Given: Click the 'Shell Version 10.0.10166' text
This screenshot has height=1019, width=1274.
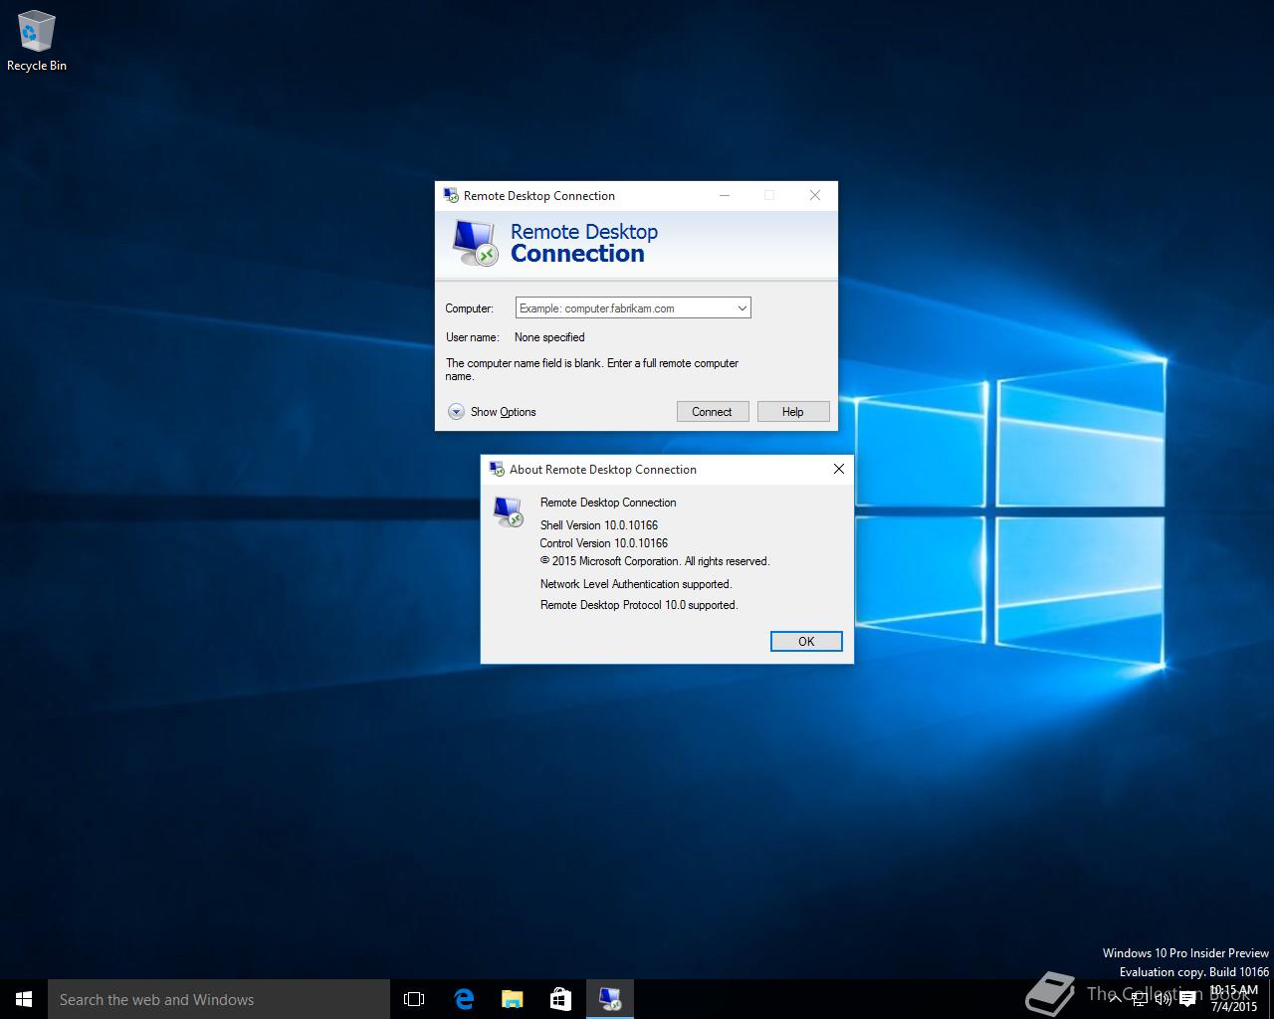Looking at the screenshot, I should coord(599,525).
